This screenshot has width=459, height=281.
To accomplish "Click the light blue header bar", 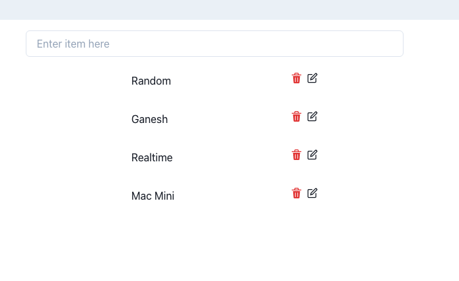I will [x=229, y=9].
